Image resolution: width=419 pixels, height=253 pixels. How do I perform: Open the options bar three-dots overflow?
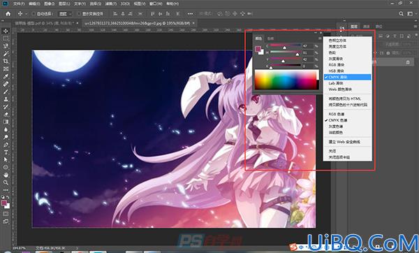tap(190, 14)
